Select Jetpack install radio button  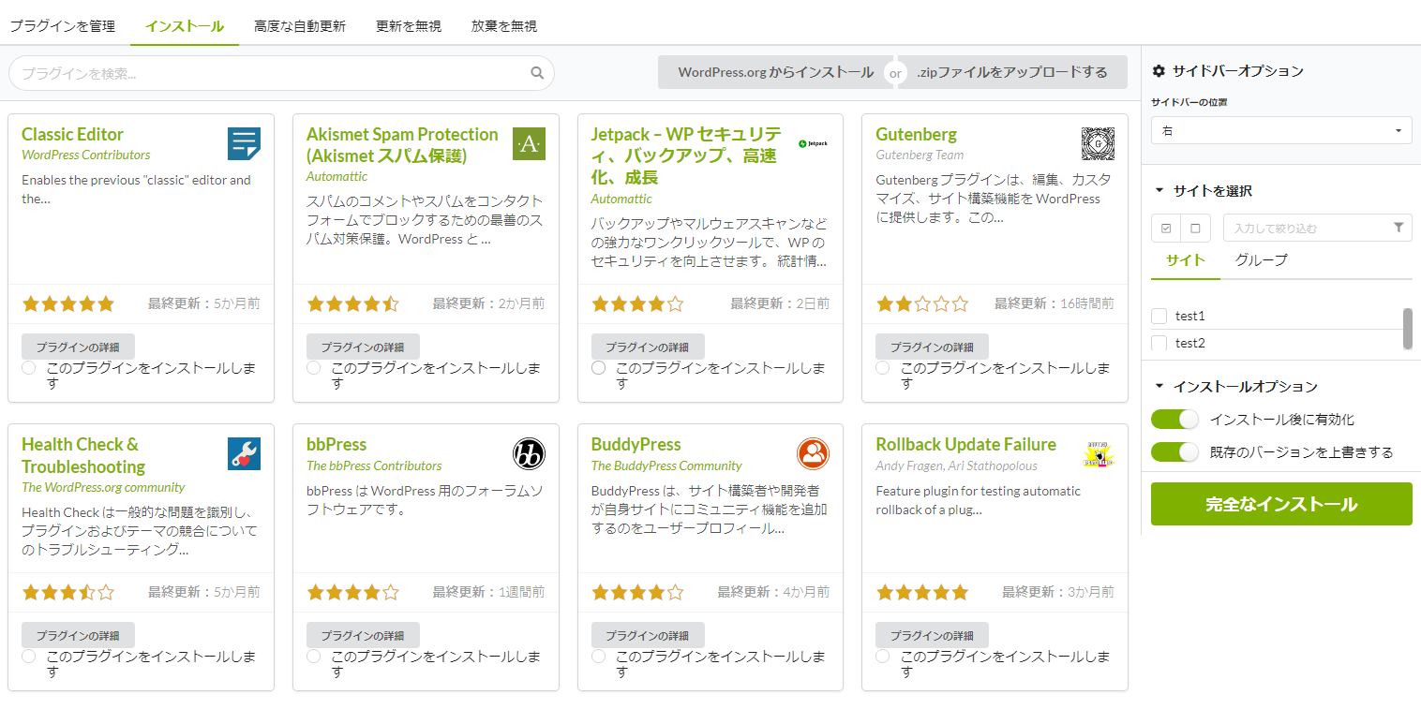tap(598, 367)
